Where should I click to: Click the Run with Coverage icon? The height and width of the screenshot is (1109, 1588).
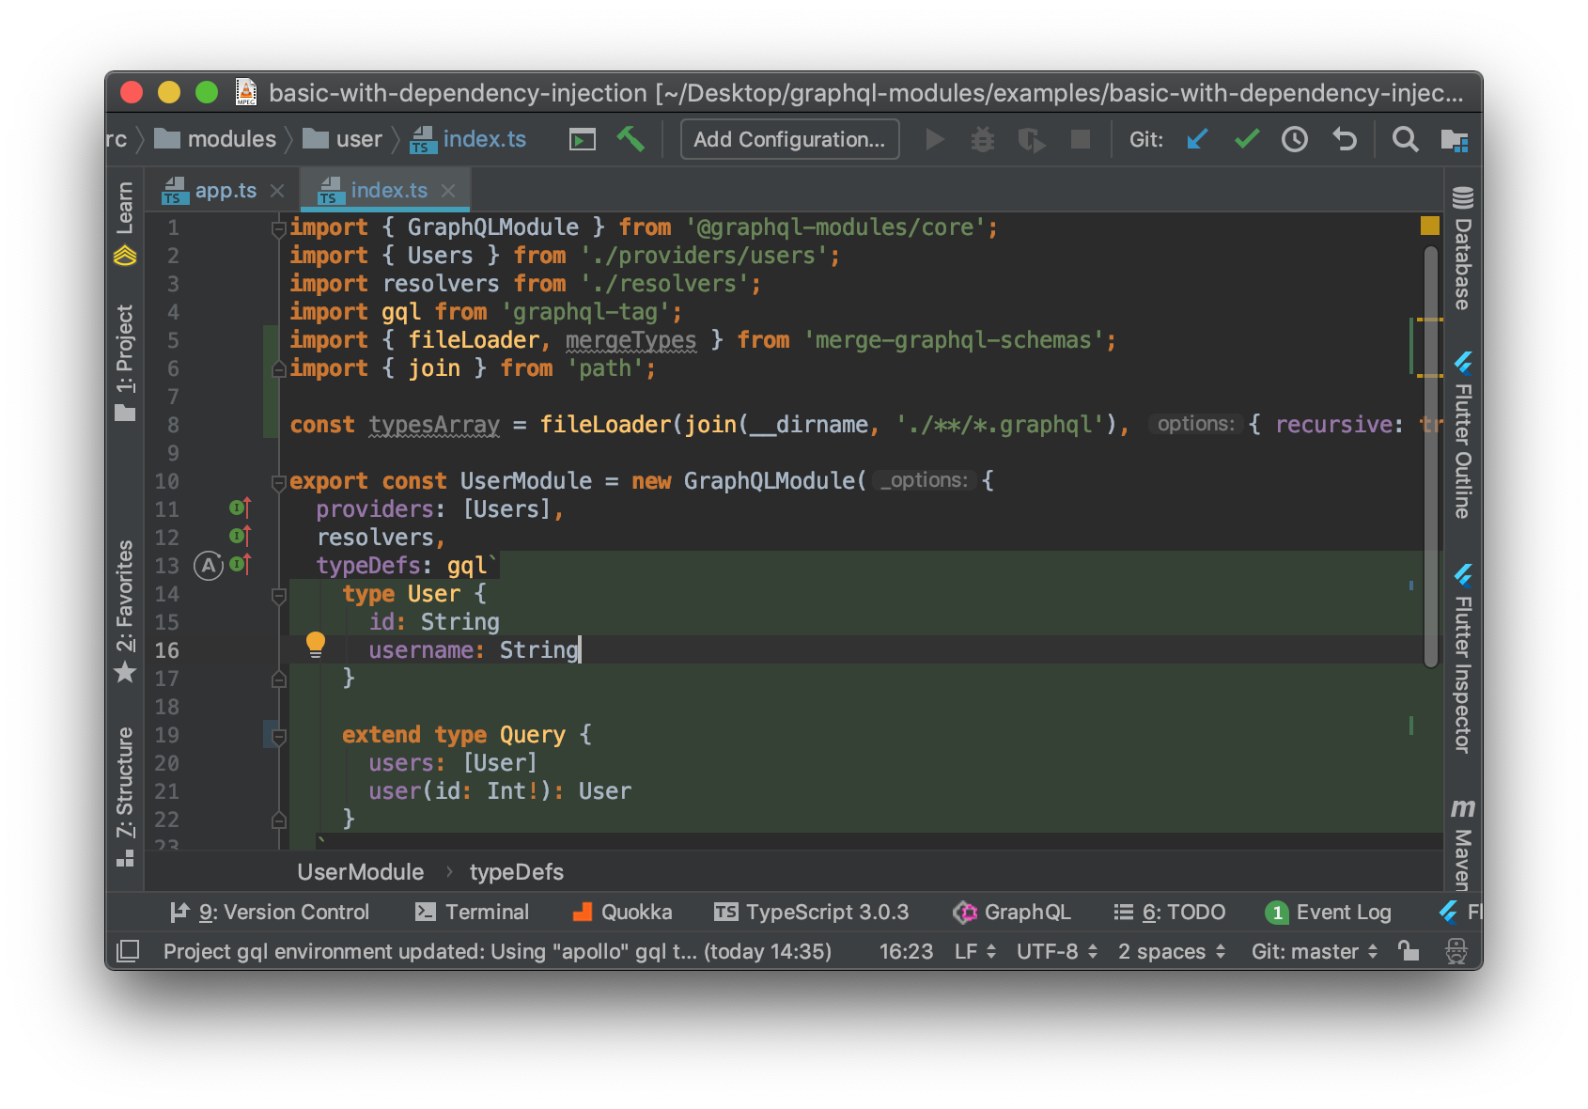(1031, 140)
